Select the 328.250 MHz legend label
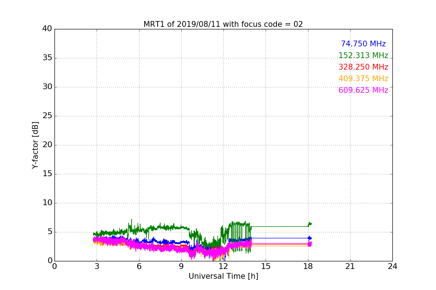The height and width of the screenshot is (290, 436). [x=363, y=67]
